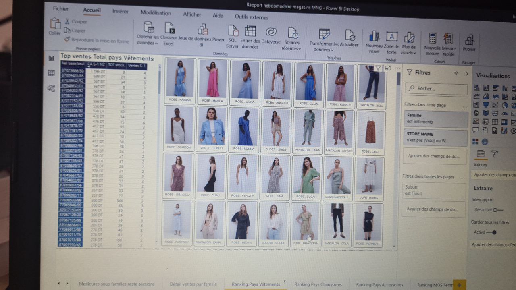Expand Sources récentes dropdown
The image size is (516, 290).
coord(300,48)
